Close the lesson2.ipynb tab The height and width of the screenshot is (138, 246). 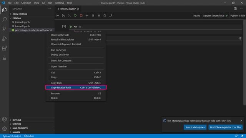[x=78, y=9]
